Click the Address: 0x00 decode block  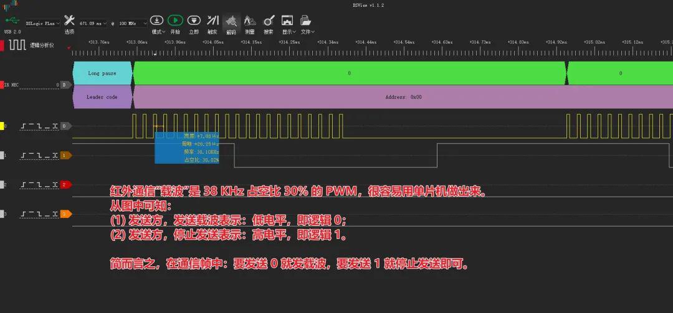click(x=403, y=97)
